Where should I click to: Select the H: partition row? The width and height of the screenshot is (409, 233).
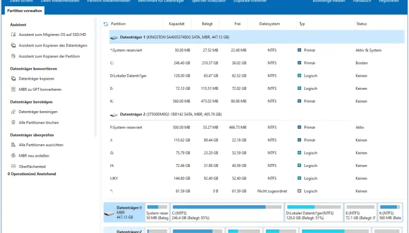click(257, 166)
